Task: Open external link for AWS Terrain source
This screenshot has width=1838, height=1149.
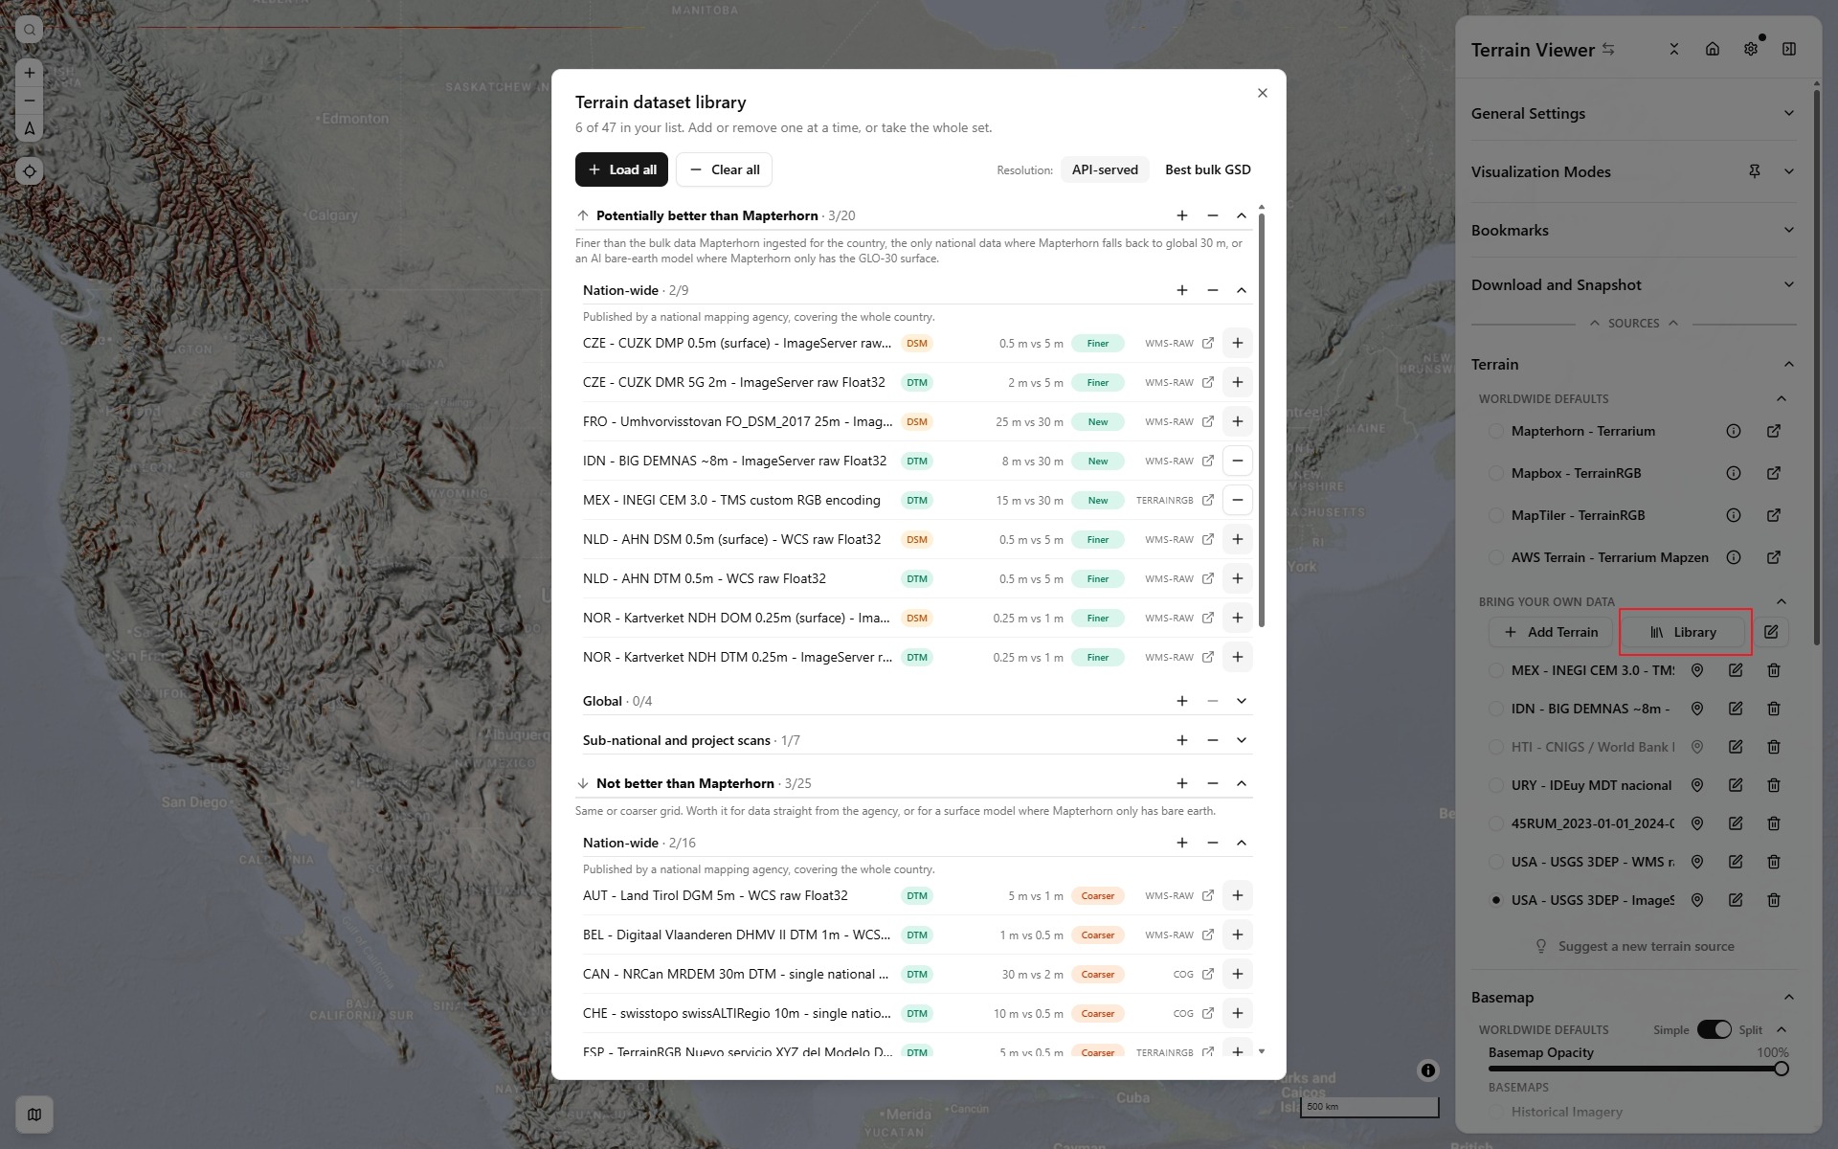Action: (x=1774, y=557)
